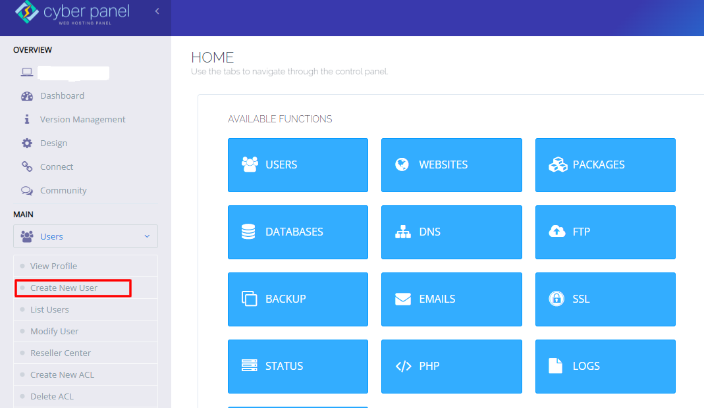
Task: Click the CyberPanel logo icon
Action: (x=26, y=12)
